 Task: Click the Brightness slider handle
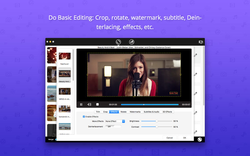pos(157,121)
